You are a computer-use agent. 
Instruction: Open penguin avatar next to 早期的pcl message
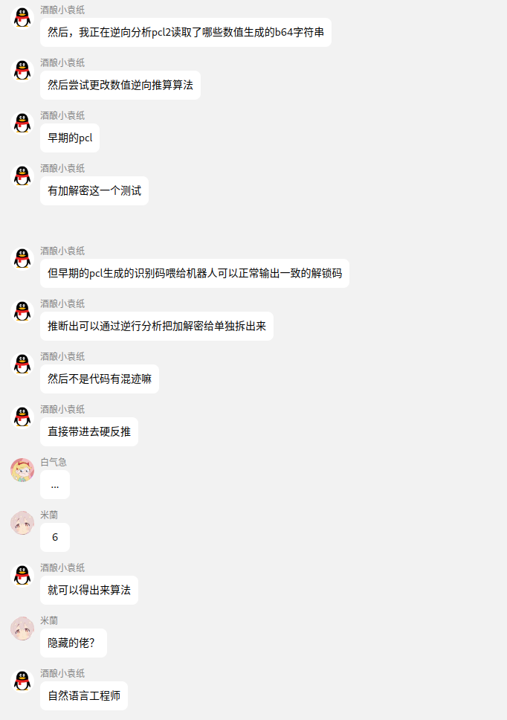pos(22,123)
